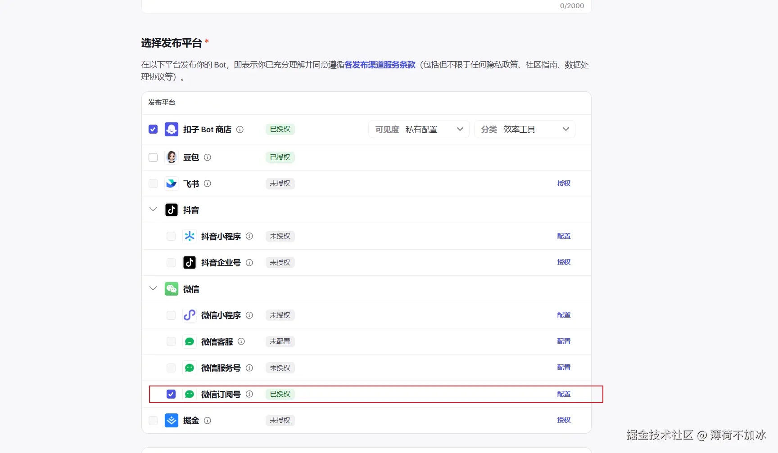Image resolution: width=778 pixels, height=453 pixels.
Task: Tick the 抖音小程序 checkbox
Action: [x=171, y=236]
